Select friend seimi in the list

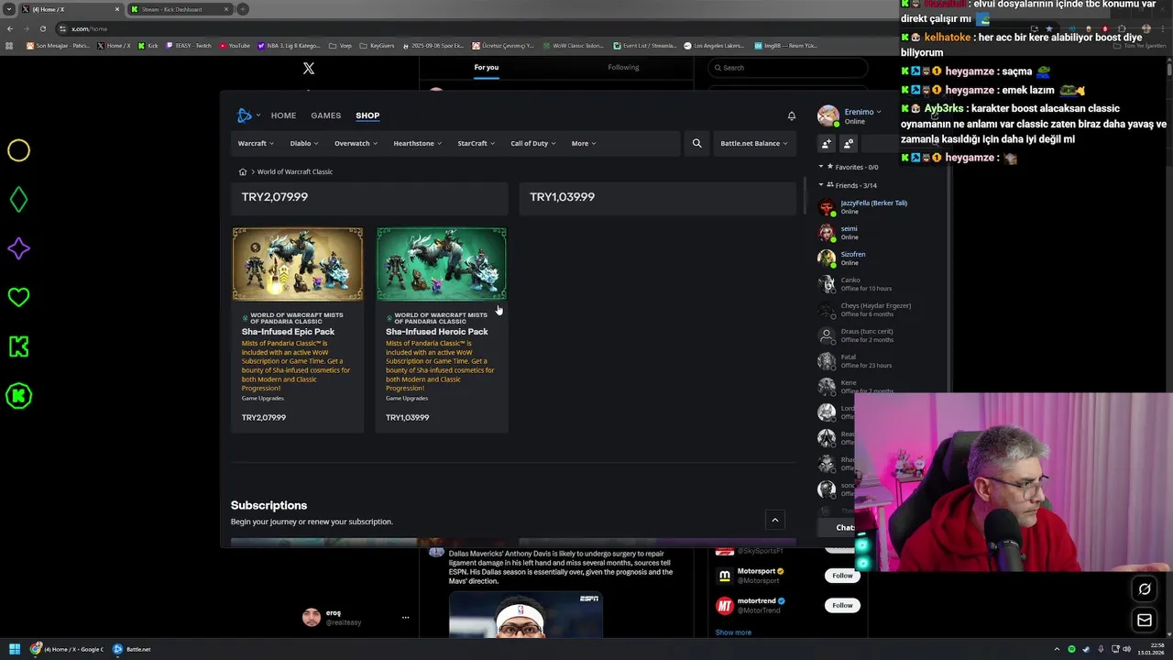[x=849, y=229]
